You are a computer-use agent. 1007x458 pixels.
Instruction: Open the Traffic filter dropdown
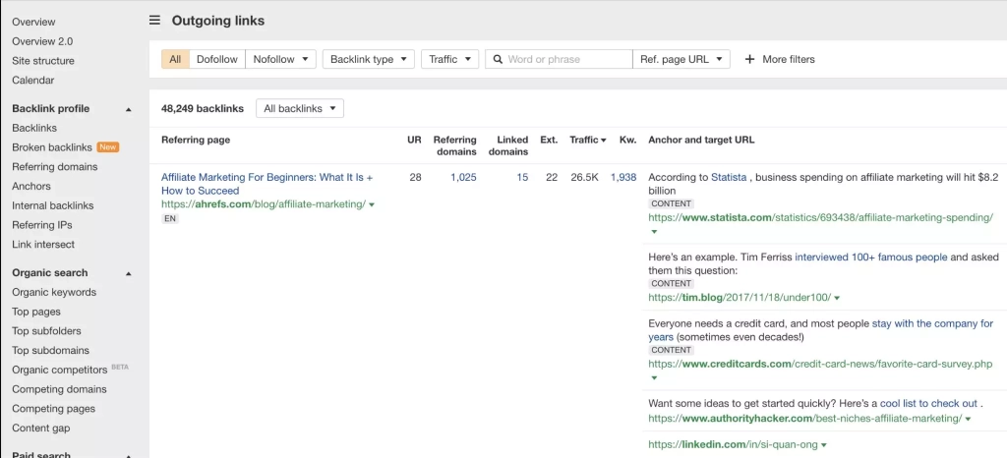pos(450,59)
